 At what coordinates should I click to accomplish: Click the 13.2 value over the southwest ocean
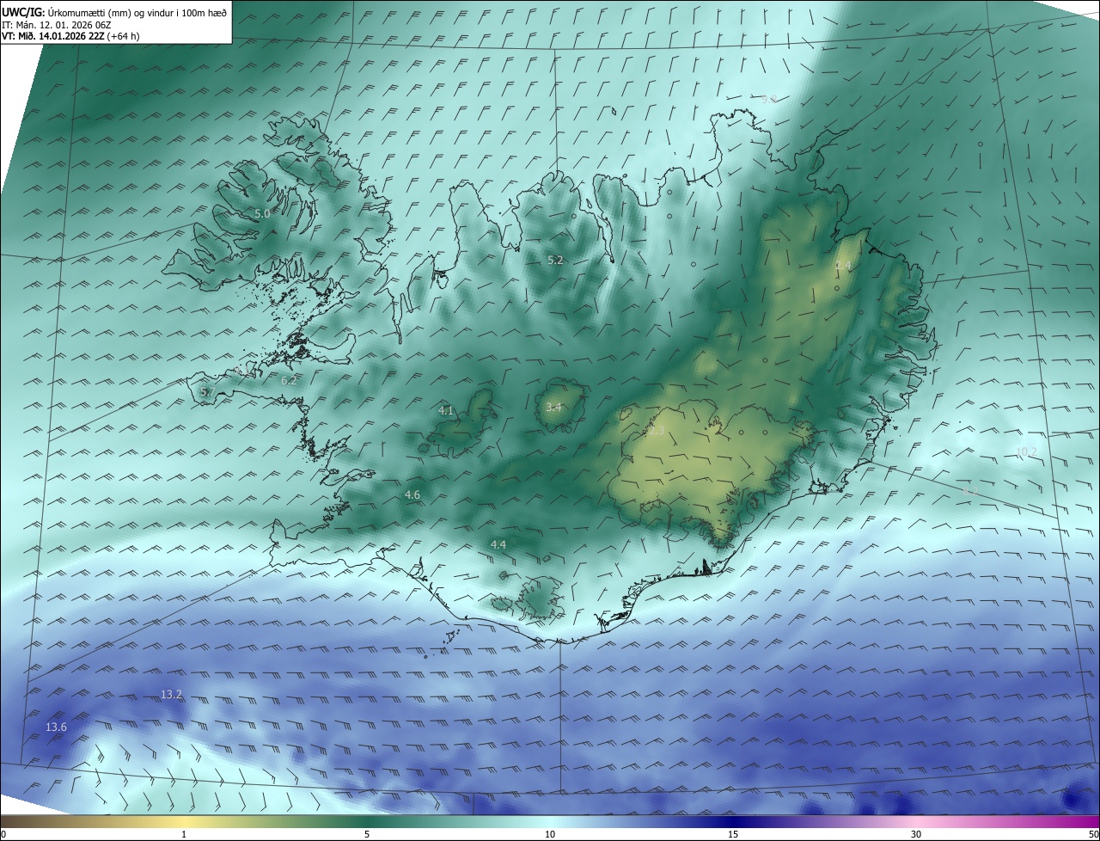(172, 694)
